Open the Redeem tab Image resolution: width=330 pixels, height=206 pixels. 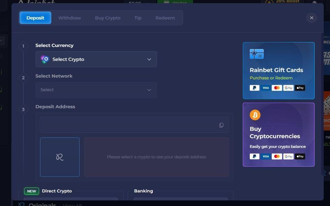tap(165, 18)
